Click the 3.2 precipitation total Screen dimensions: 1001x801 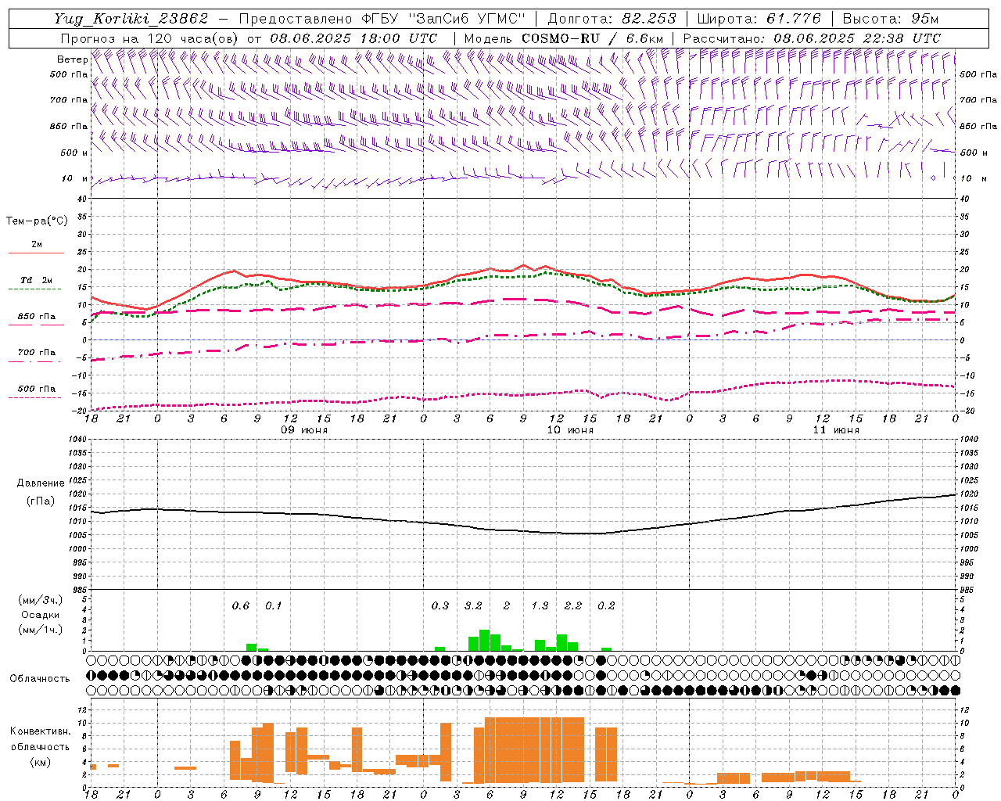(x=473, y=606)
